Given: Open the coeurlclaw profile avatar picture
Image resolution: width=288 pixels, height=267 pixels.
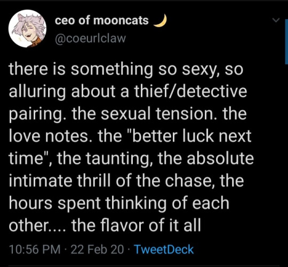Looking at the screenshot, I should pos(27,28).
